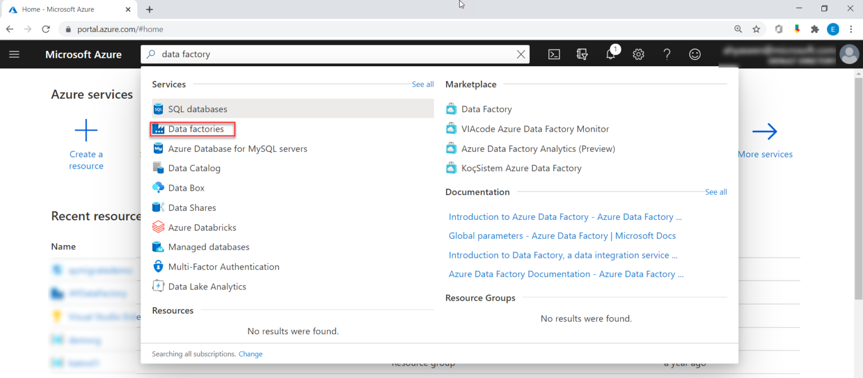
Task: Open the portal hamburger menu
Action: point(14,54)
